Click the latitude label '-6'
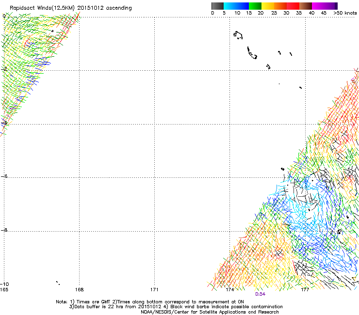359x315 pixels. tap(4, 176)
